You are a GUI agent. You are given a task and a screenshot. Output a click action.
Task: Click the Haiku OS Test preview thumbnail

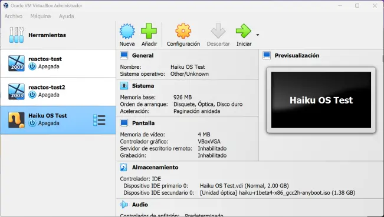point(321,100)
